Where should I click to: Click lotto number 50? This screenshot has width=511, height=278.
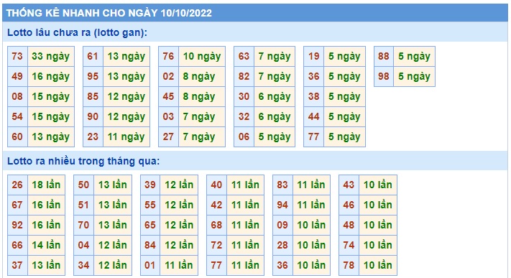pyautogui.click(x=84, y=185)
